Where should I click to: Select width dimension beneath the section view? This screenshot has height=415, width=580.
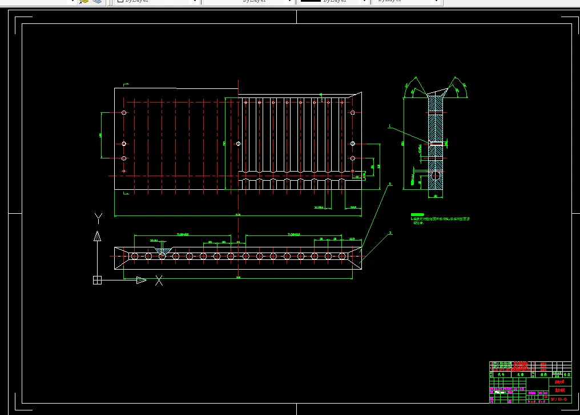click(436, 197)
